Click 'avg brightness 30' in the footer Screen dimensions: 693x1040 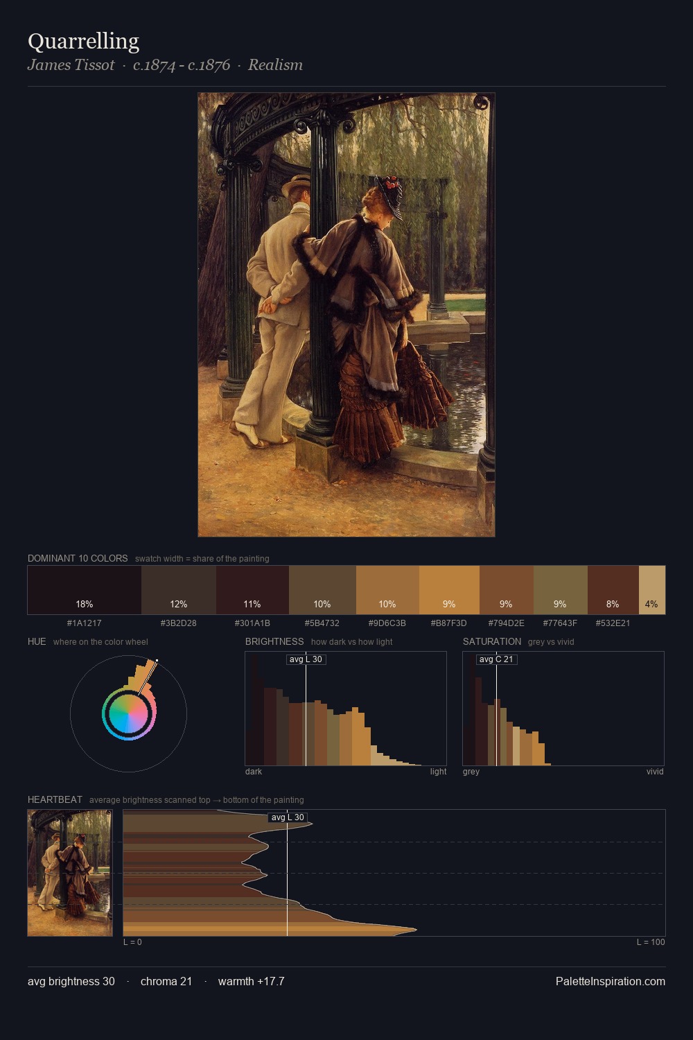[x=71, y=981]
